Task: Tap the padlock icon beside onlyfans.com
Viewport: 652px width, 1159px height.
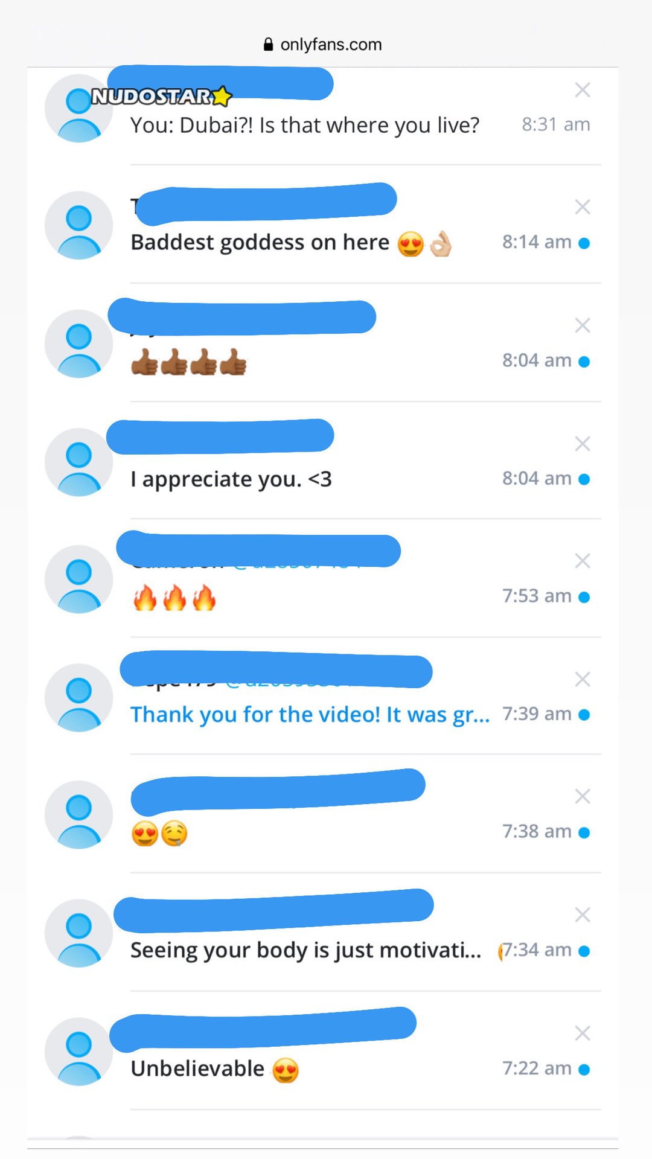Action: click(269, 44)
